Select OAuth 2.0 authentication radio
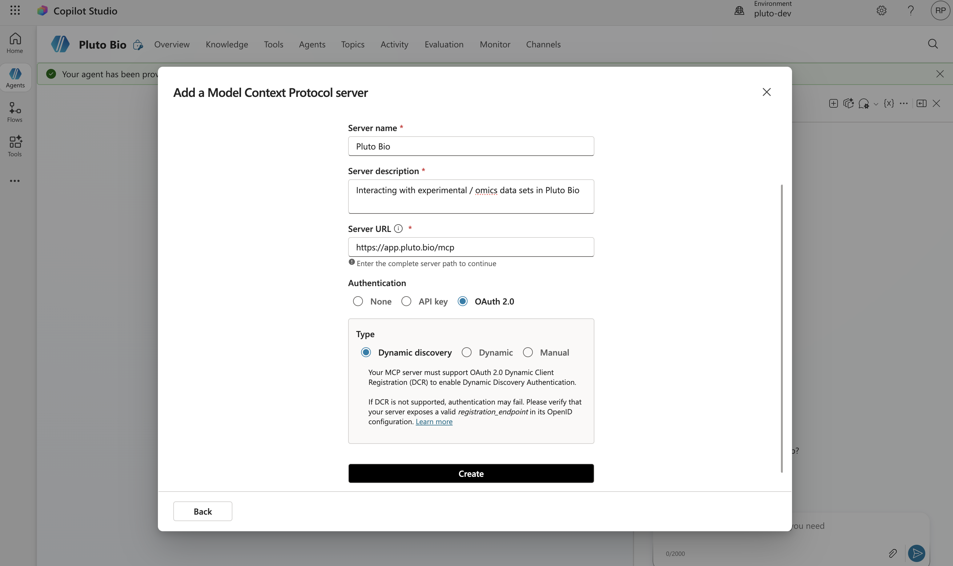The image size is (953, 566). [463, 301]
